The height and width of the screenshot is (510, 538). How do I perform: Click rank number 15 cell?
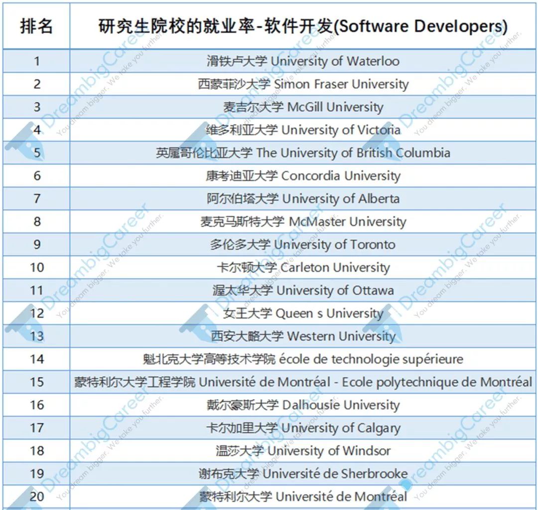pyautogui.click(x=37, y=382)
